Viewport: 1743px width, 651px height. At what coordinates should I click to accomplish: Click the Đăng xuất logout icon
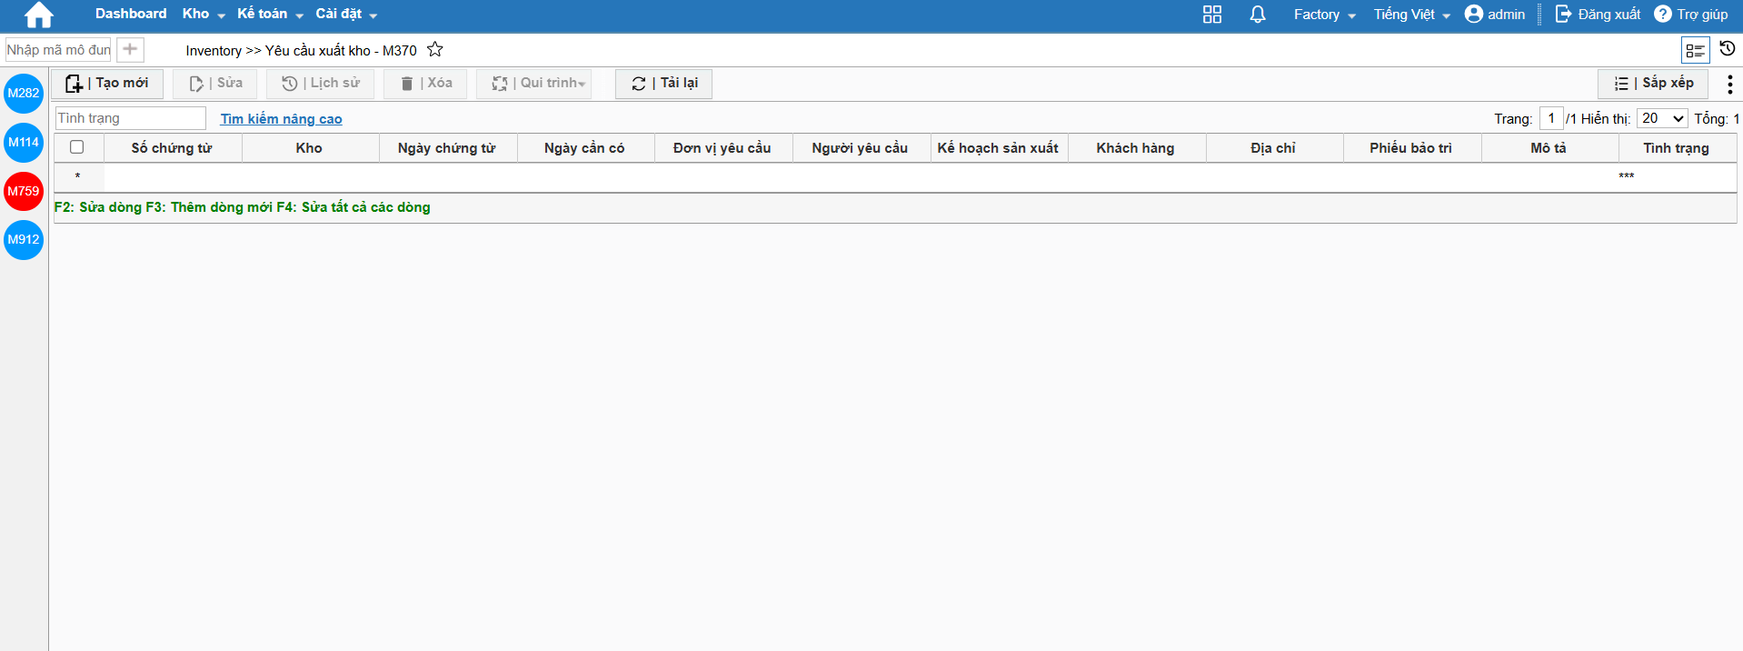point(1564,14)
